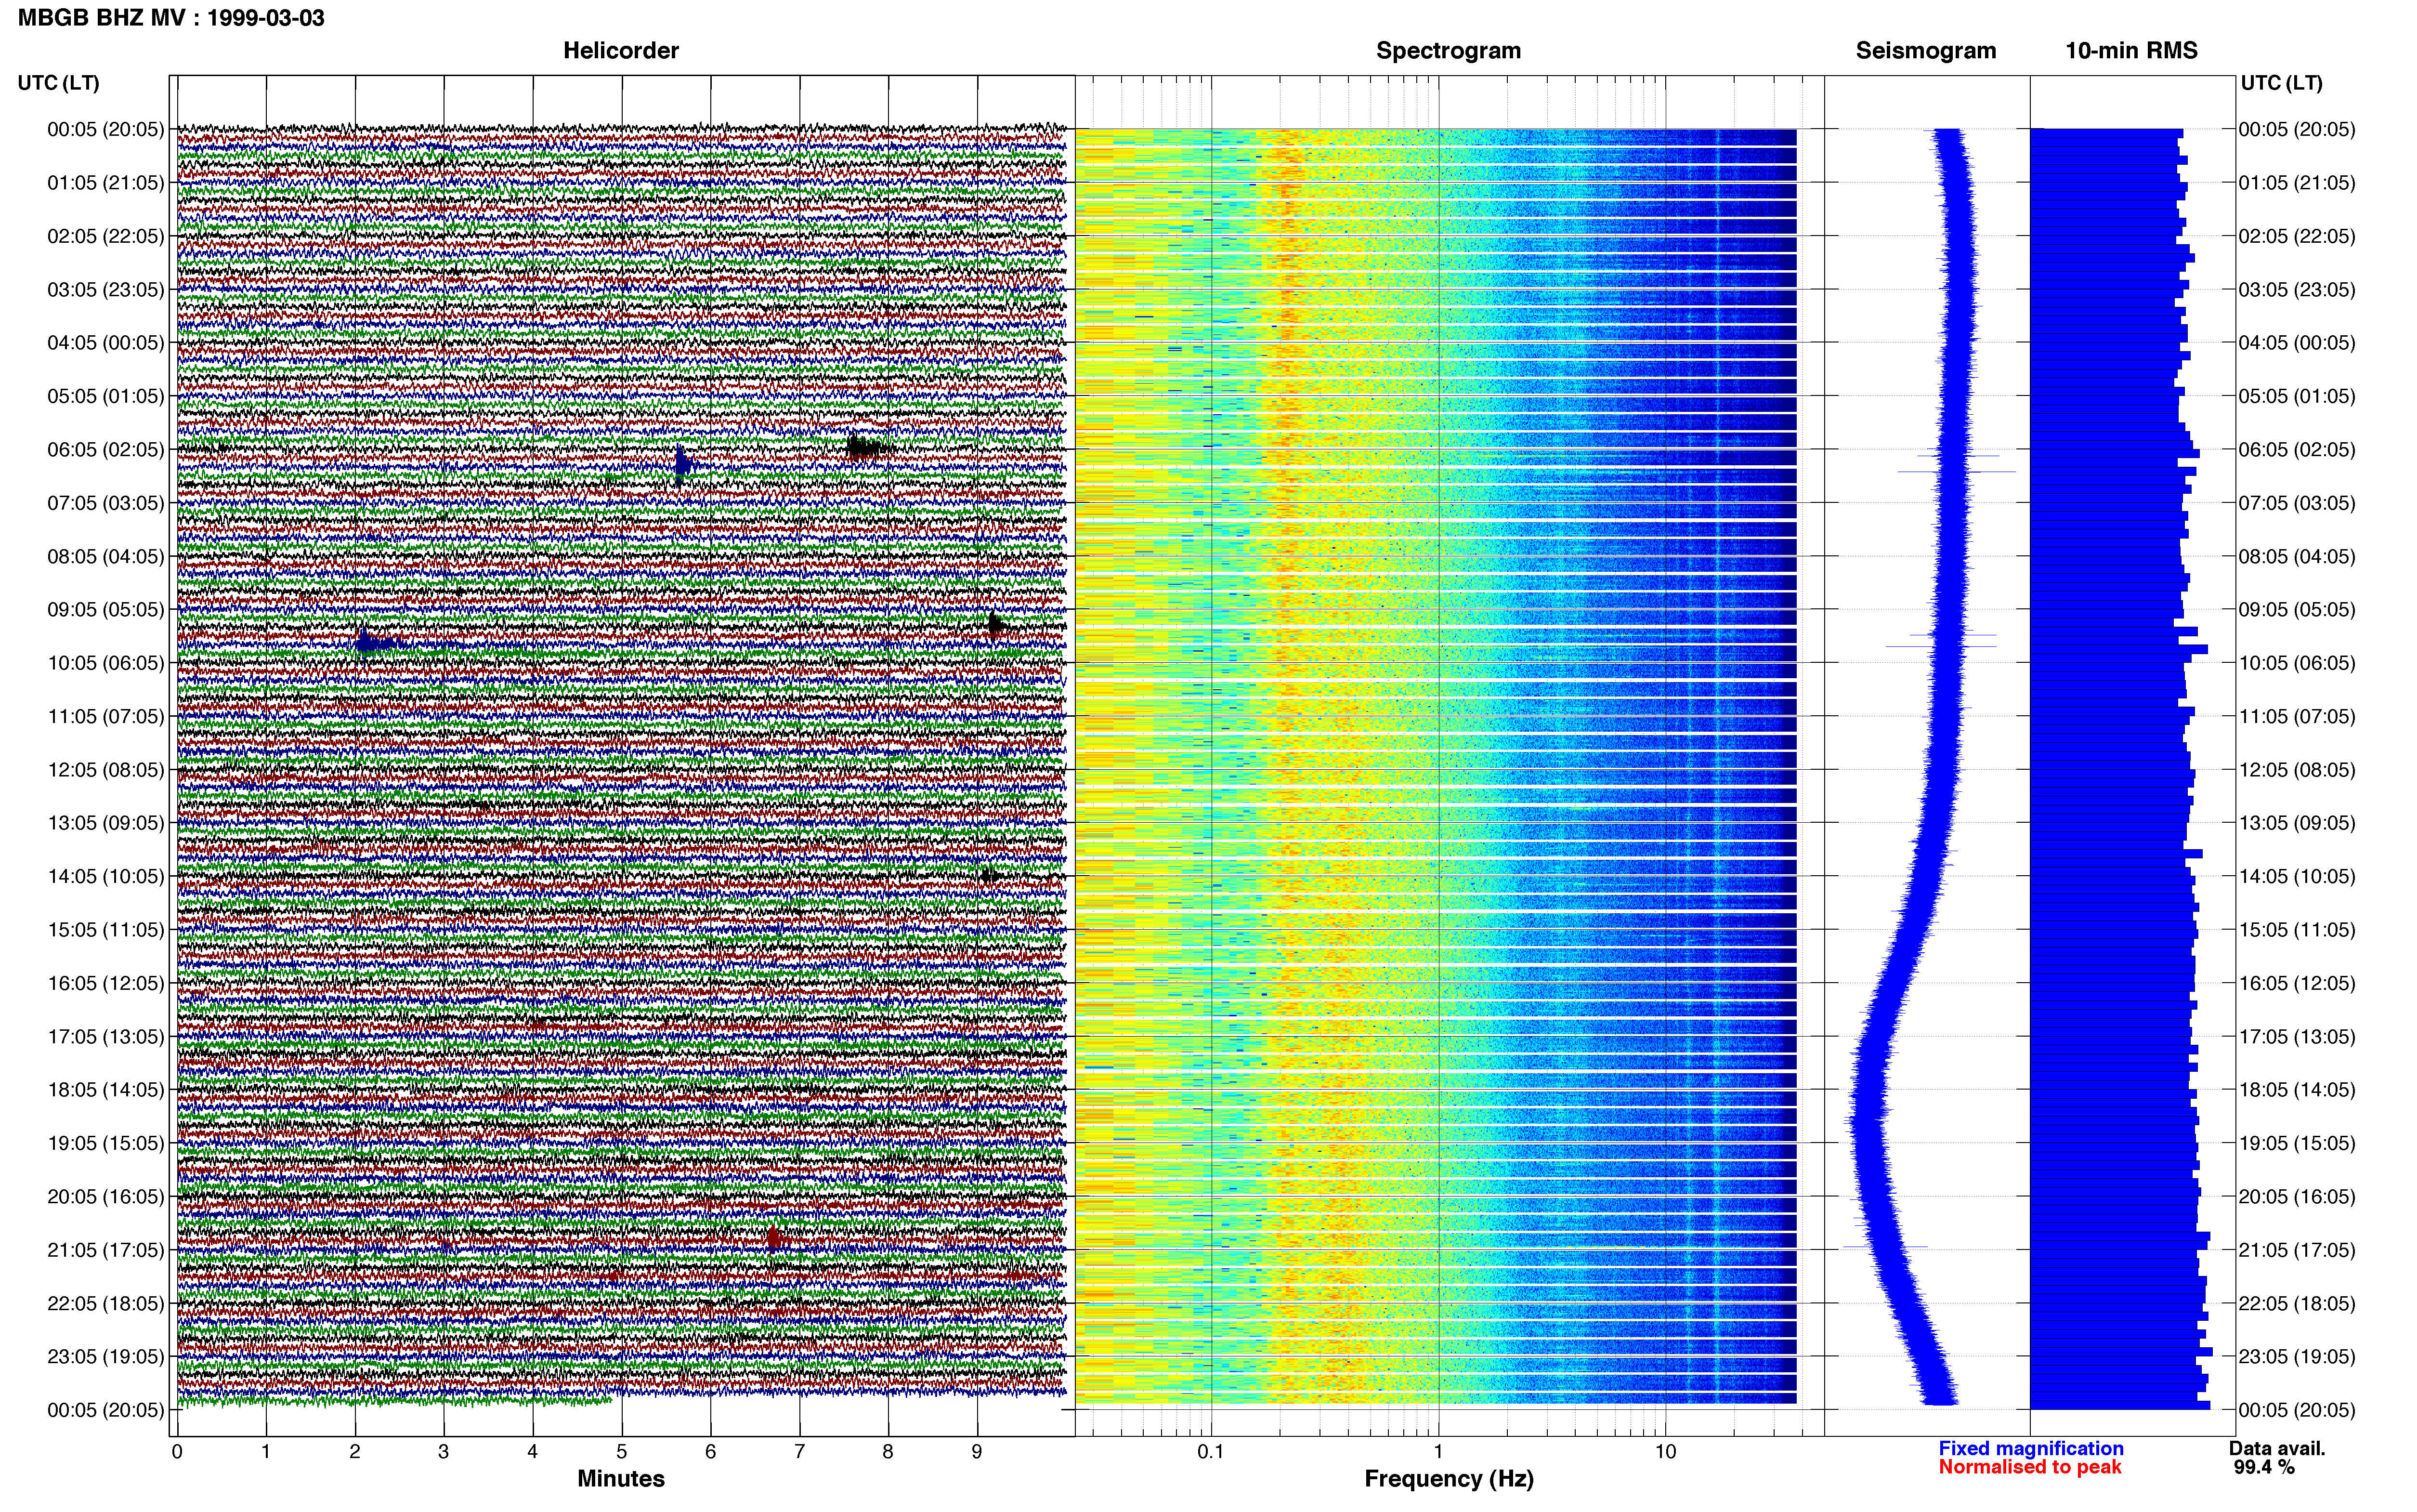Screen dimensions: 2417x1512
Task: Click '23:05 (19:05)' label next to RMS panel
Action: point(2297,1357)
